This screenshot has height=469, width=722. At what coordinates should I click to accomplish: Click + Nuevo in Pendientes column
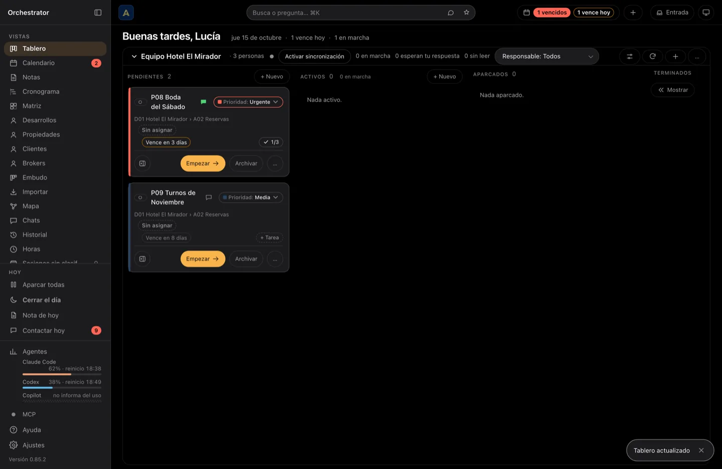[272, 76]
